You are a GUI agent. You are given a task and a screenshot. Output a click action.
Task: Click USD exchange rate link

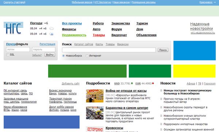[117, 84]
